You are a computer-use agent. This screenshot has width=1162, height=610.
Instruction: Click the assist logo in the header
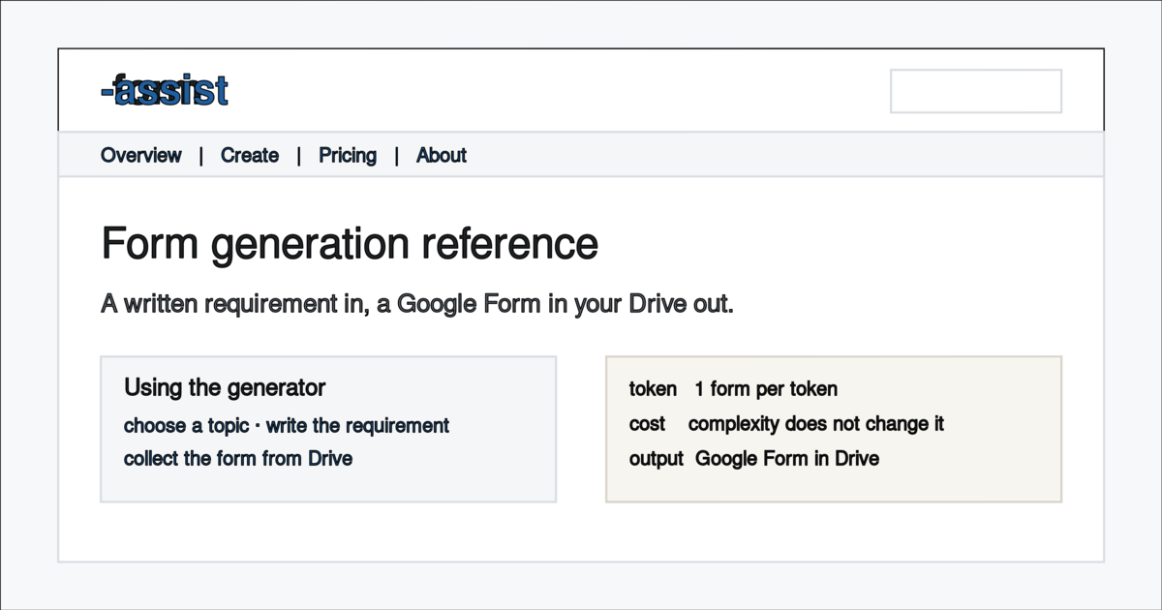coord(165,91)
